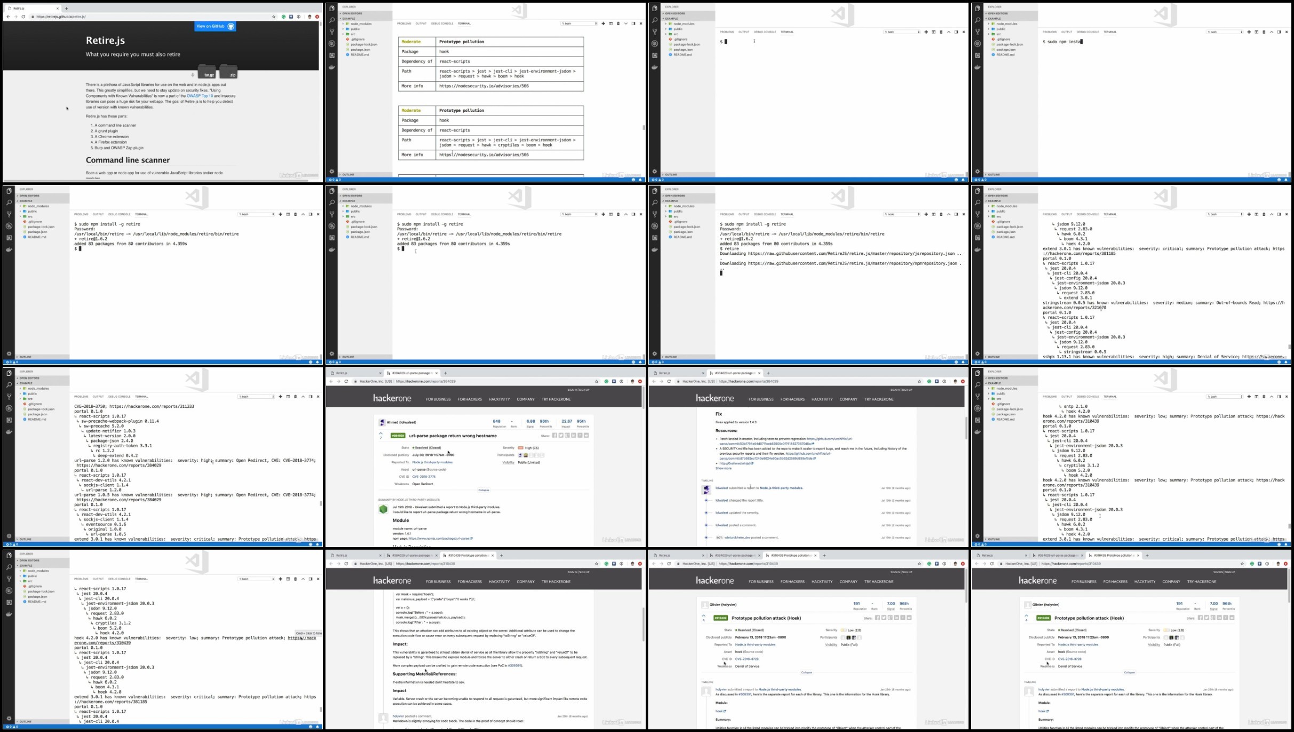Select TERMINAL tab in the npm audit table frame

(x=464, y=23)
